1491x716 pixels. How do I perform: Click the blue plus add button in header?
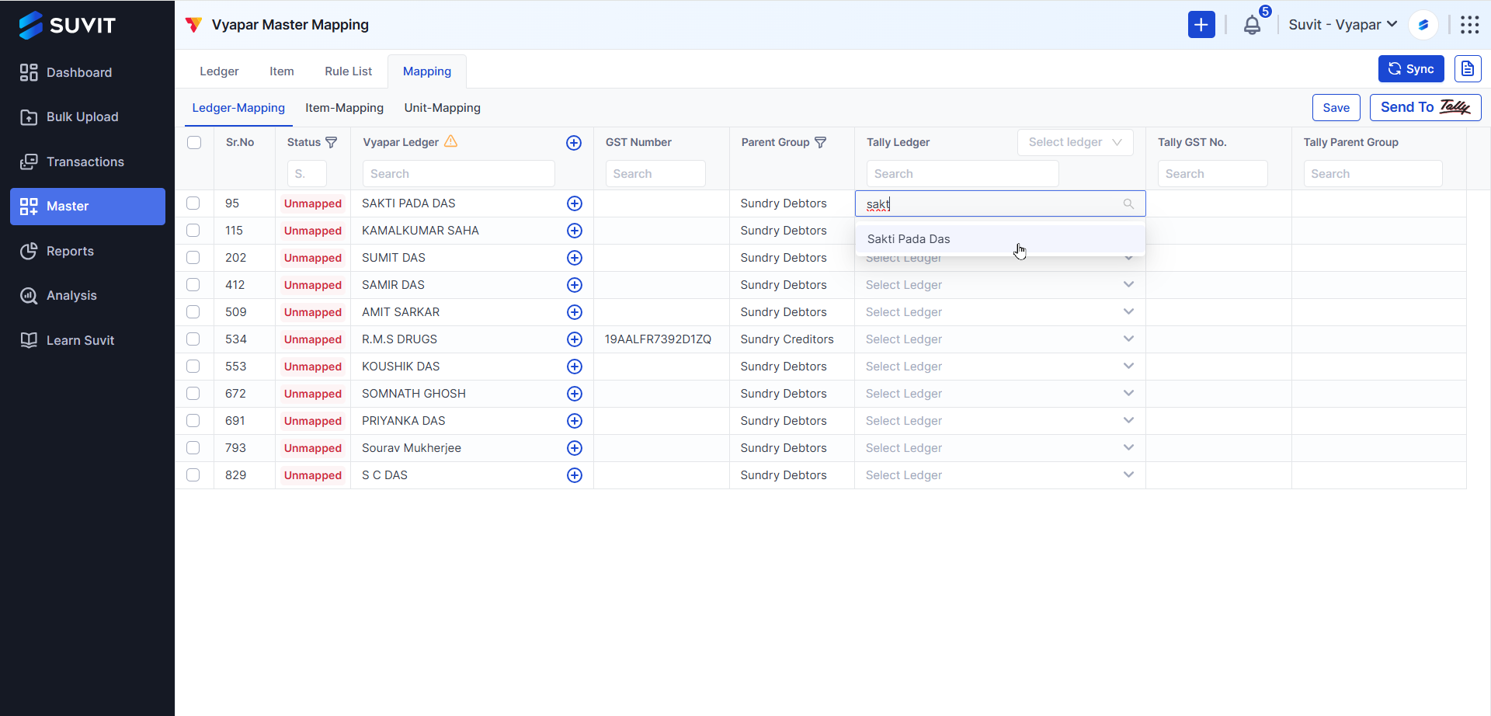[1201, 25]
